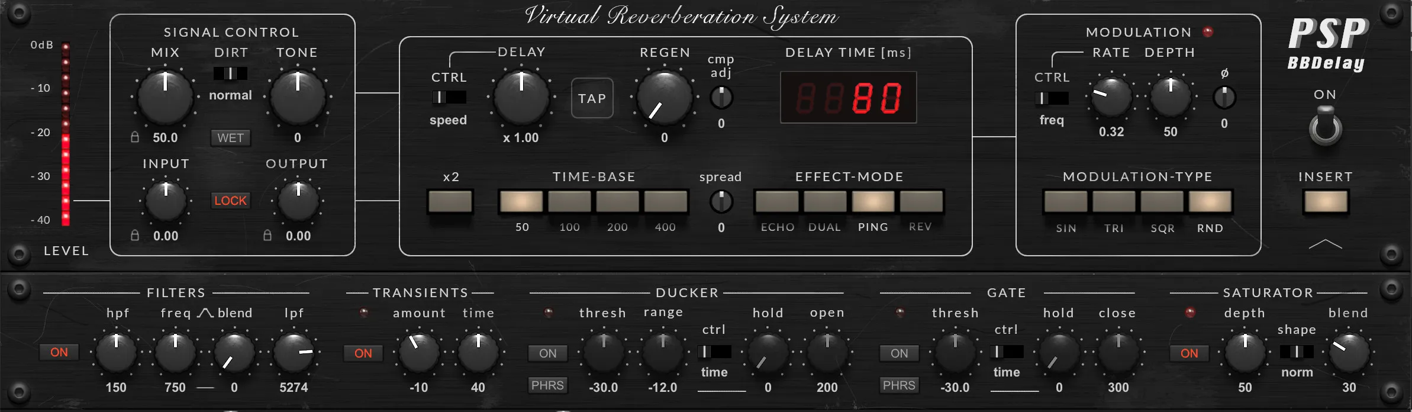Click the INPUT gain knob
This screenshot has height=412, width=1412.
point(166,201)
